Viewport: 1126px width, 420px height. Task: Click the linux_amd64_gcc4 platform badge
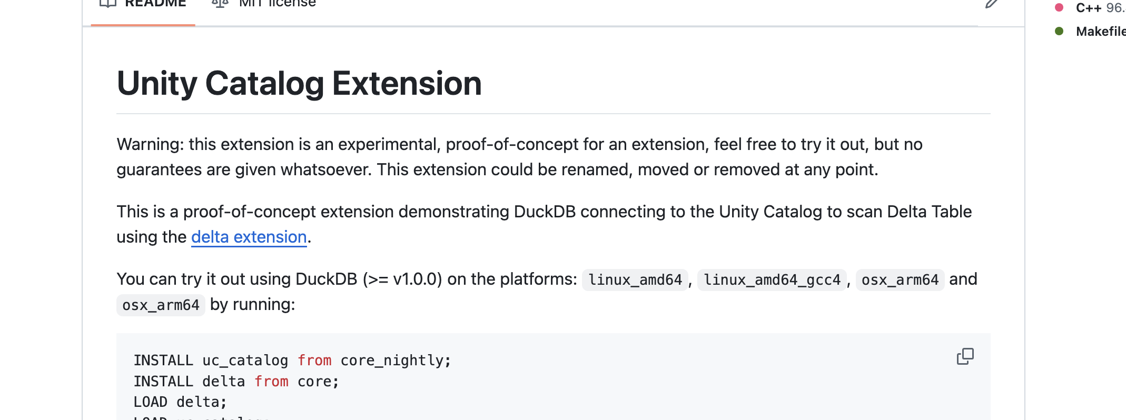coord(772,279)
